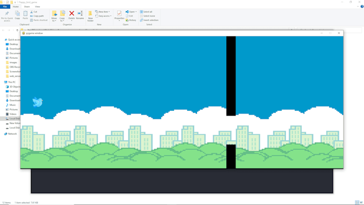Viewport: 364px width, 205px height.
Task: Switch to the Home tab
Action: [x=16, y=7]
